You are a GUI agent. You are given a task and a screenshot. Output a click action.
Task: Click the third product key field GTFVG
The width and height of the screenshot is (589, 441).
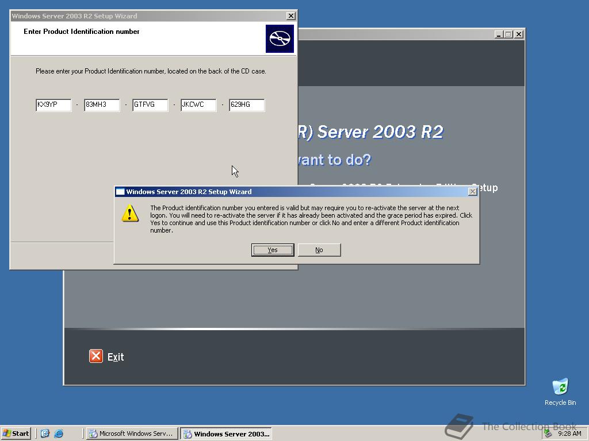[150, 105]
